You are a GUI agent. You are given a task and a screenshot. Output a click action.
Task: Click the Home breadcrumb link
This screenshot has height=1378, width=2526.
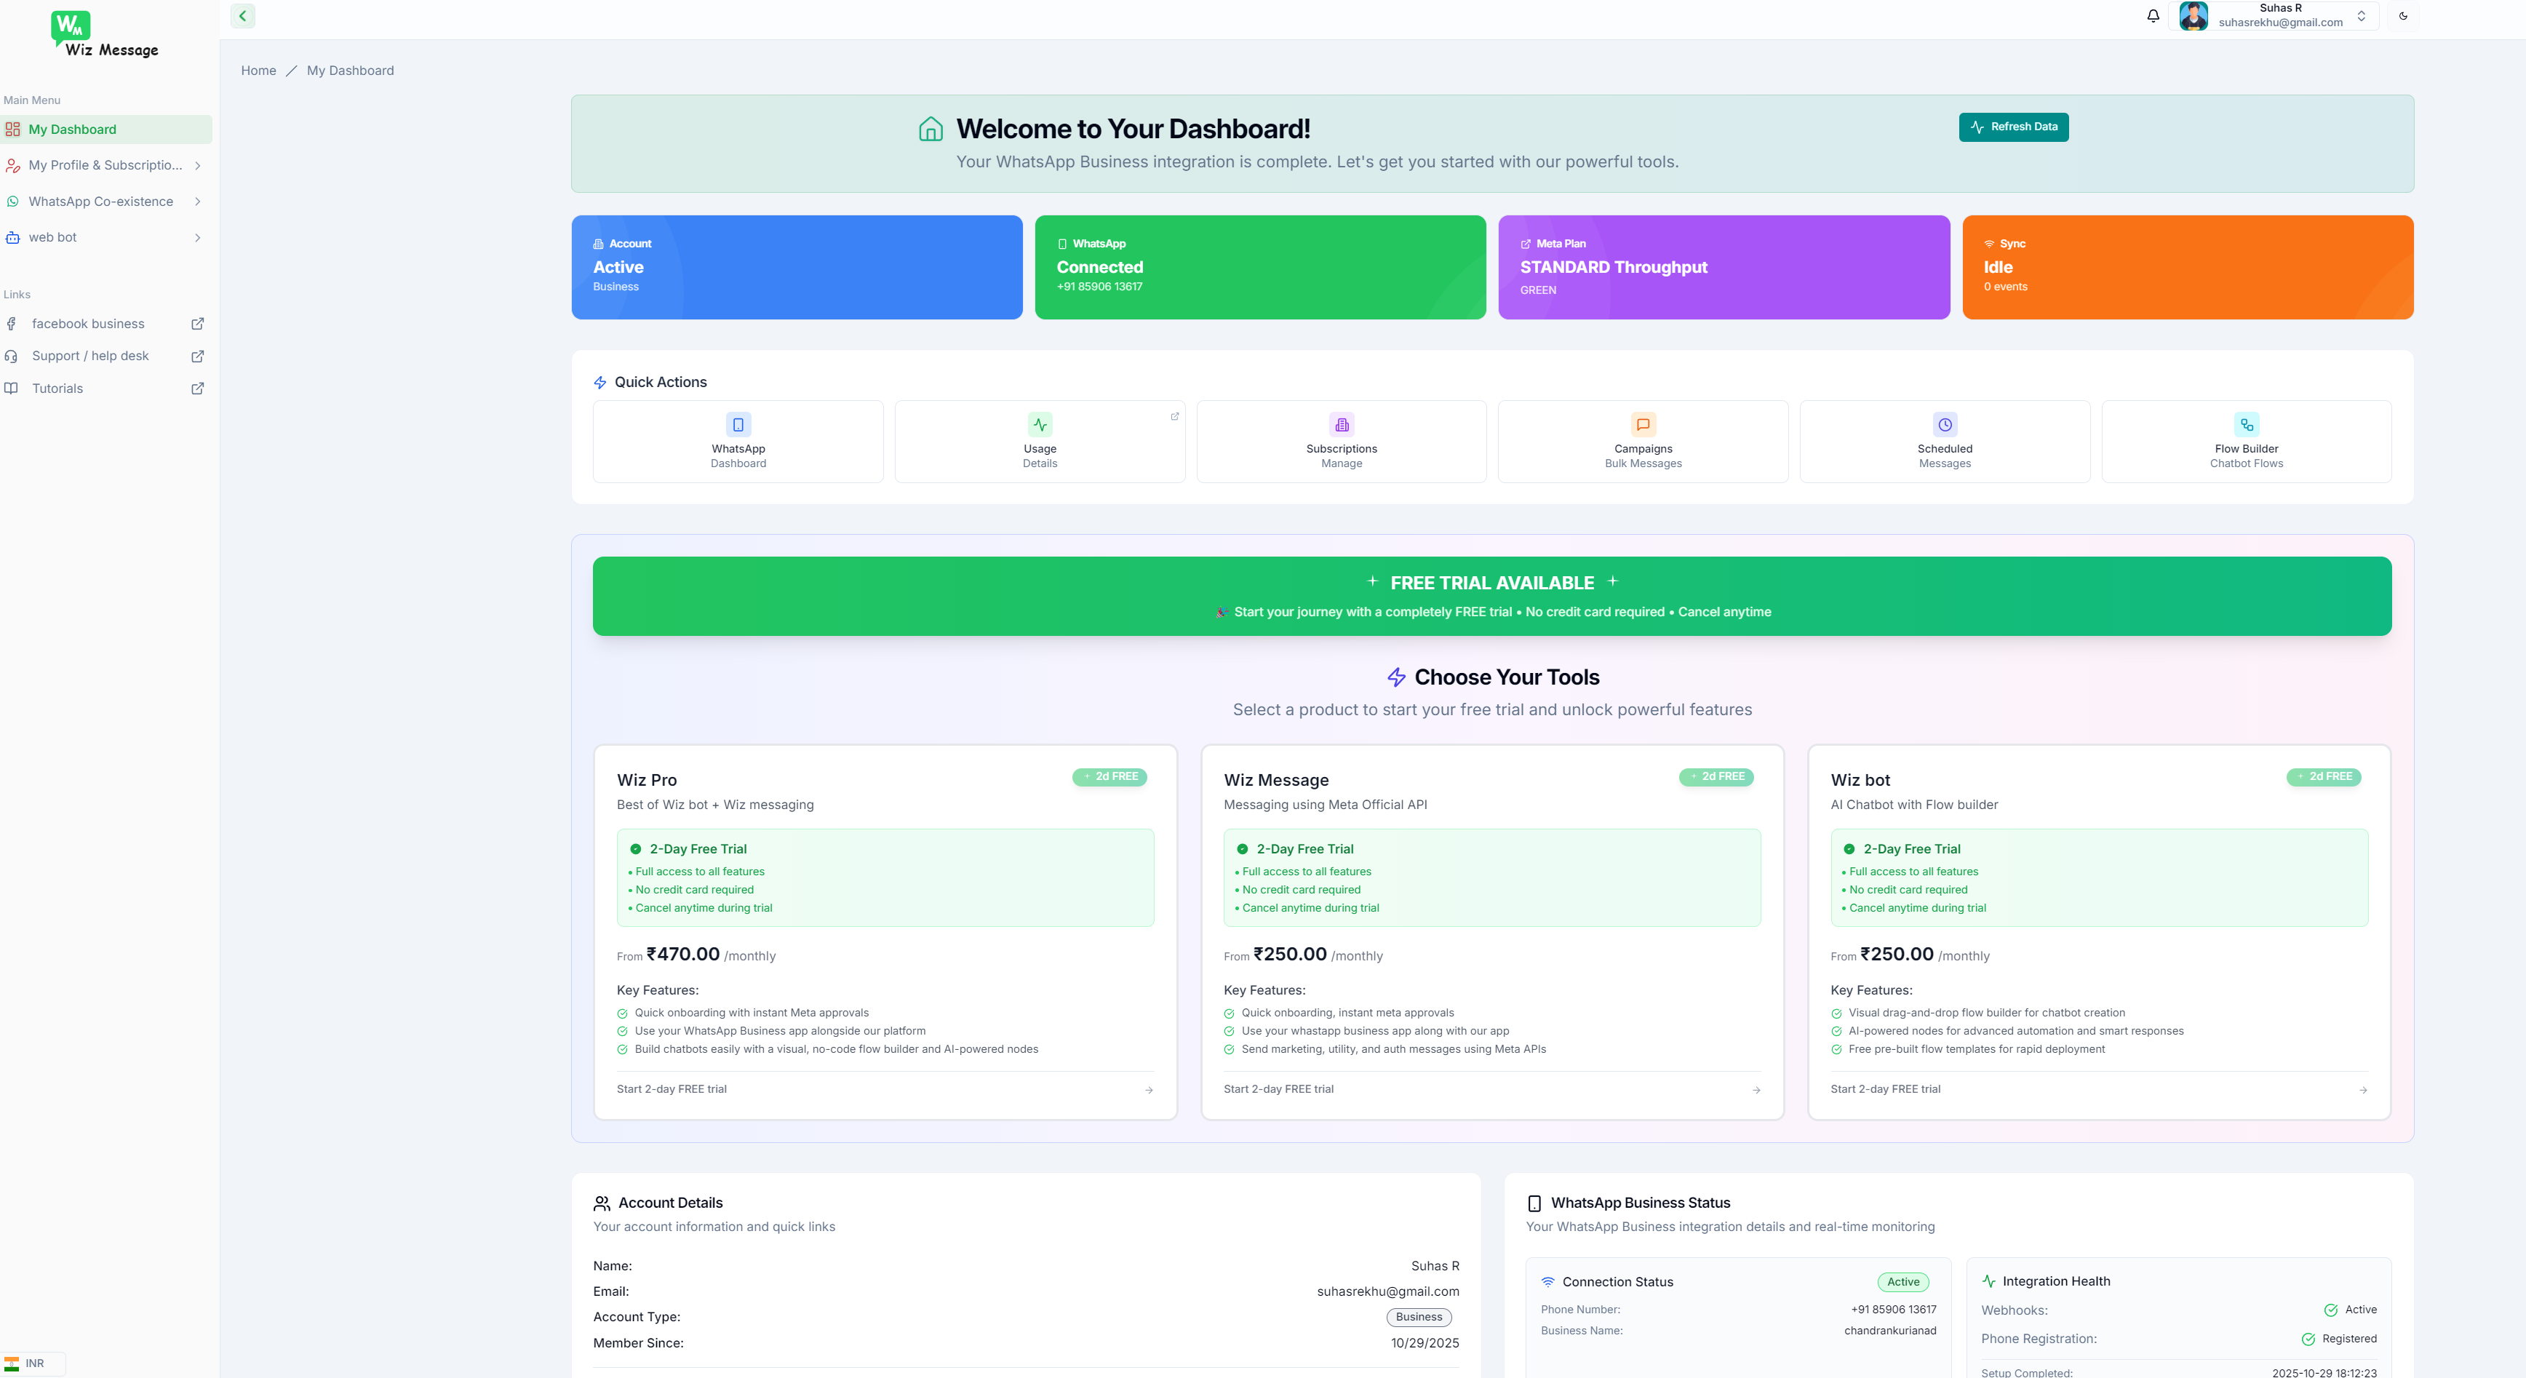[x=258, y=71]
